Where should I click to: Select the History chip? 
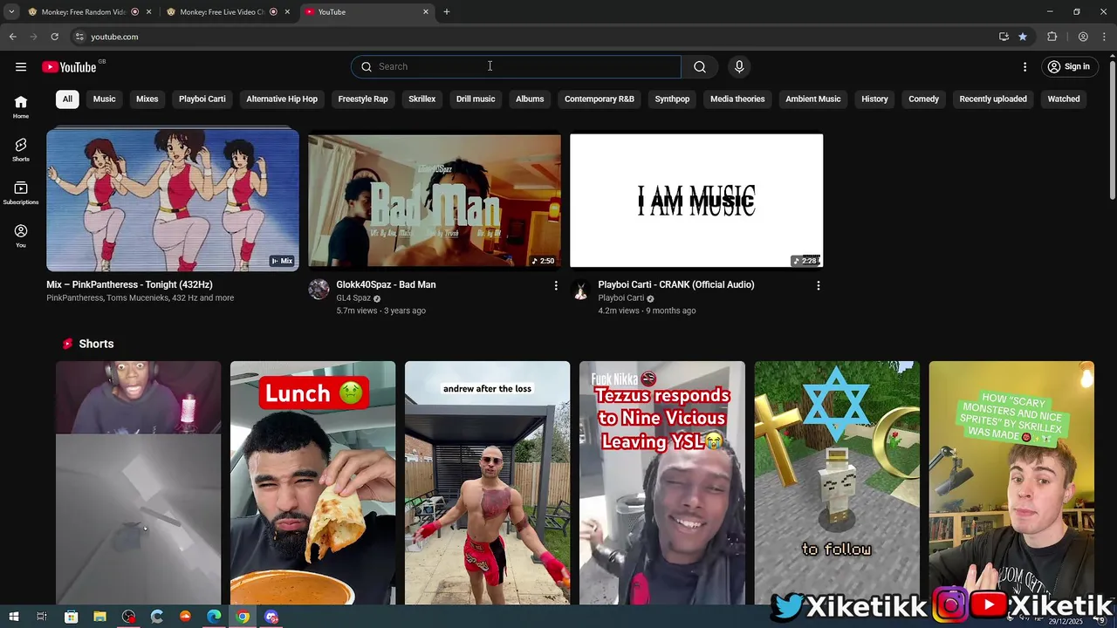pyautogui.click(x=874, y=99)
